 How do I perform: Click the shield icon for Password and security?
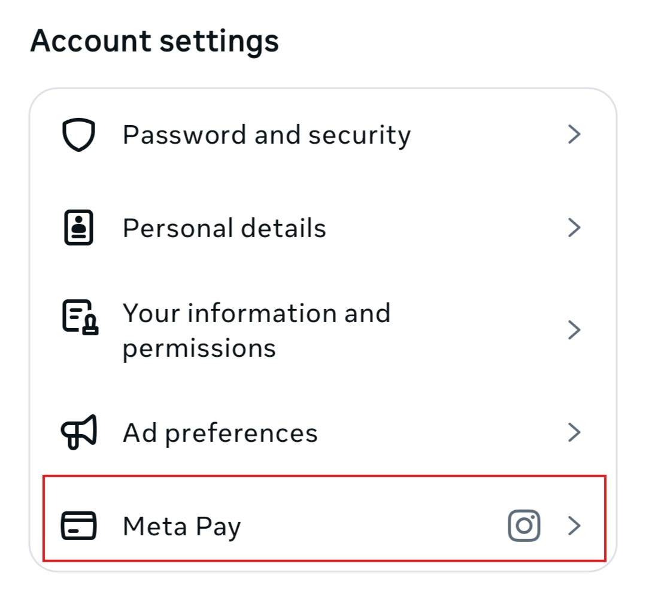(x=78, y=134)
